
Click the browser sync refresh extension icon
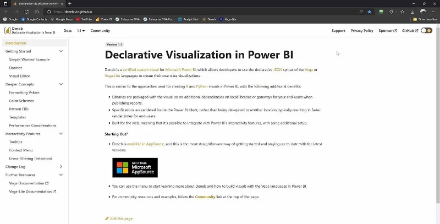(391, 12)
